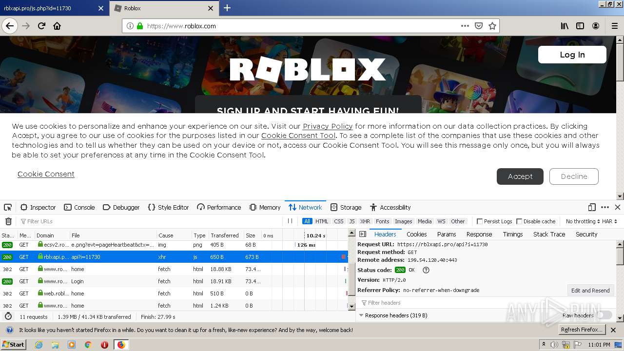
Task: Click the Roblox Log In button
Action: click(572, 55)
